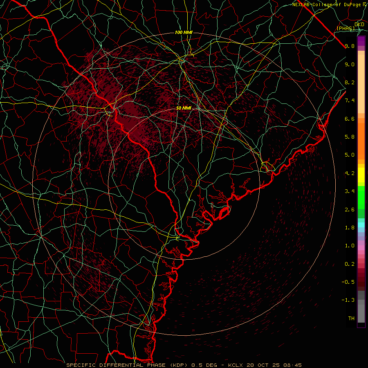Click the dark purple band atop color bar
The image size is (368, 368).
(361, 41)
